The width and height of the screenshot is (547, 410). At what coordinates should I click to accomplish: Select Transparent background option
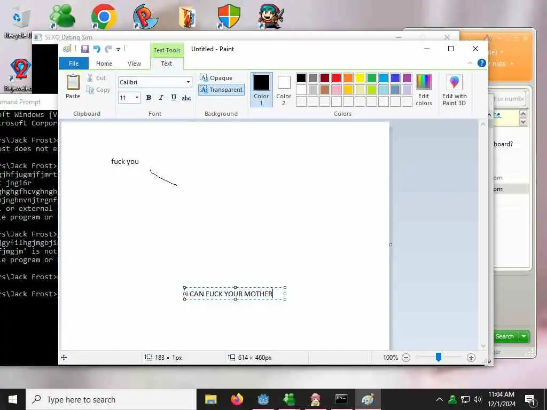point(221,90)
